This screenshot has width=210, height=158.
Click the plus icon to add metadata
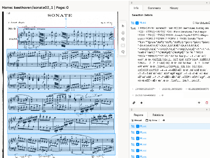[142, 103]
